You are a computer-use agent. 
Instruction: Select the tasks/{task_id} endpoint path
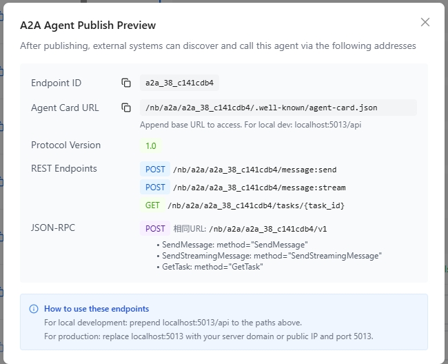tap(256, 205)
